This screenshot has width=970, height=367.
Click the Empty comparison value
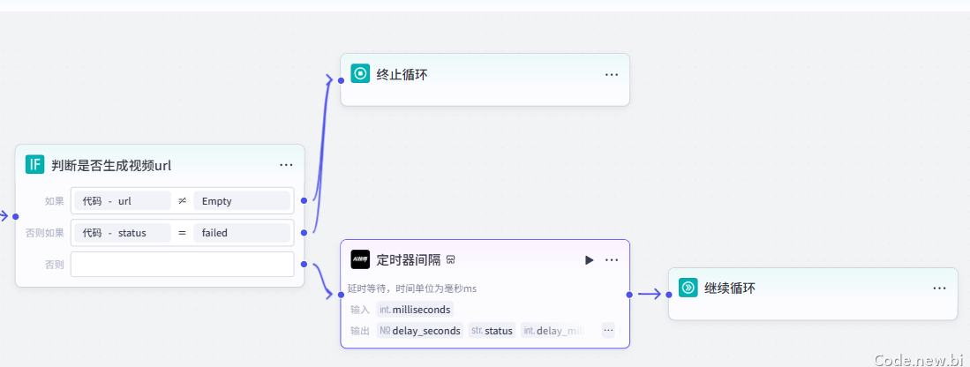(242, 201)
